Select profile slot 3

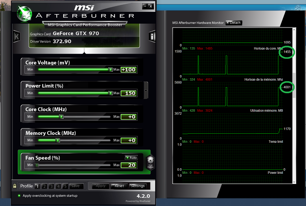[51, 186]
